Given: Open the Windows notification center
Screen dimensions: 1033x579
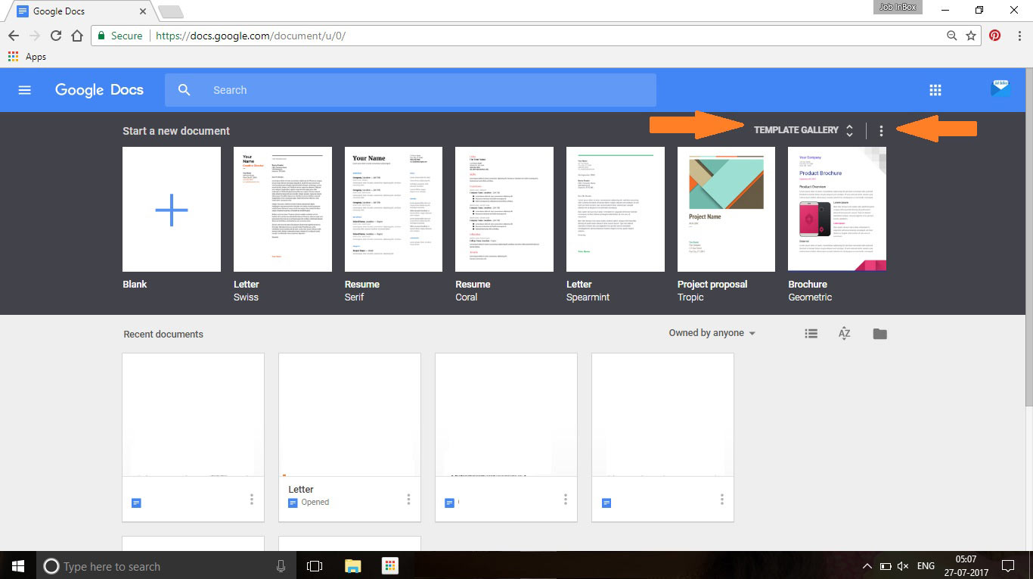Looking at the screenshot, I should pyautogui.click(x=1007, y=565).
